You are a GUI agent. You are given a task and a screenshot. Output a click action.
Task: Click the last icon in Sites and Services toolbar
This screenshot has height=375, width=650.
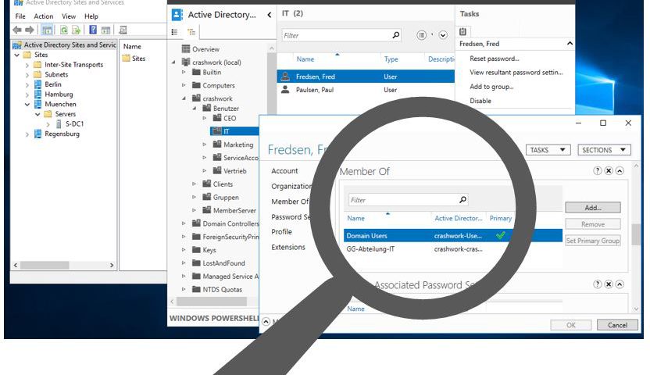click(x=123, y=30)
